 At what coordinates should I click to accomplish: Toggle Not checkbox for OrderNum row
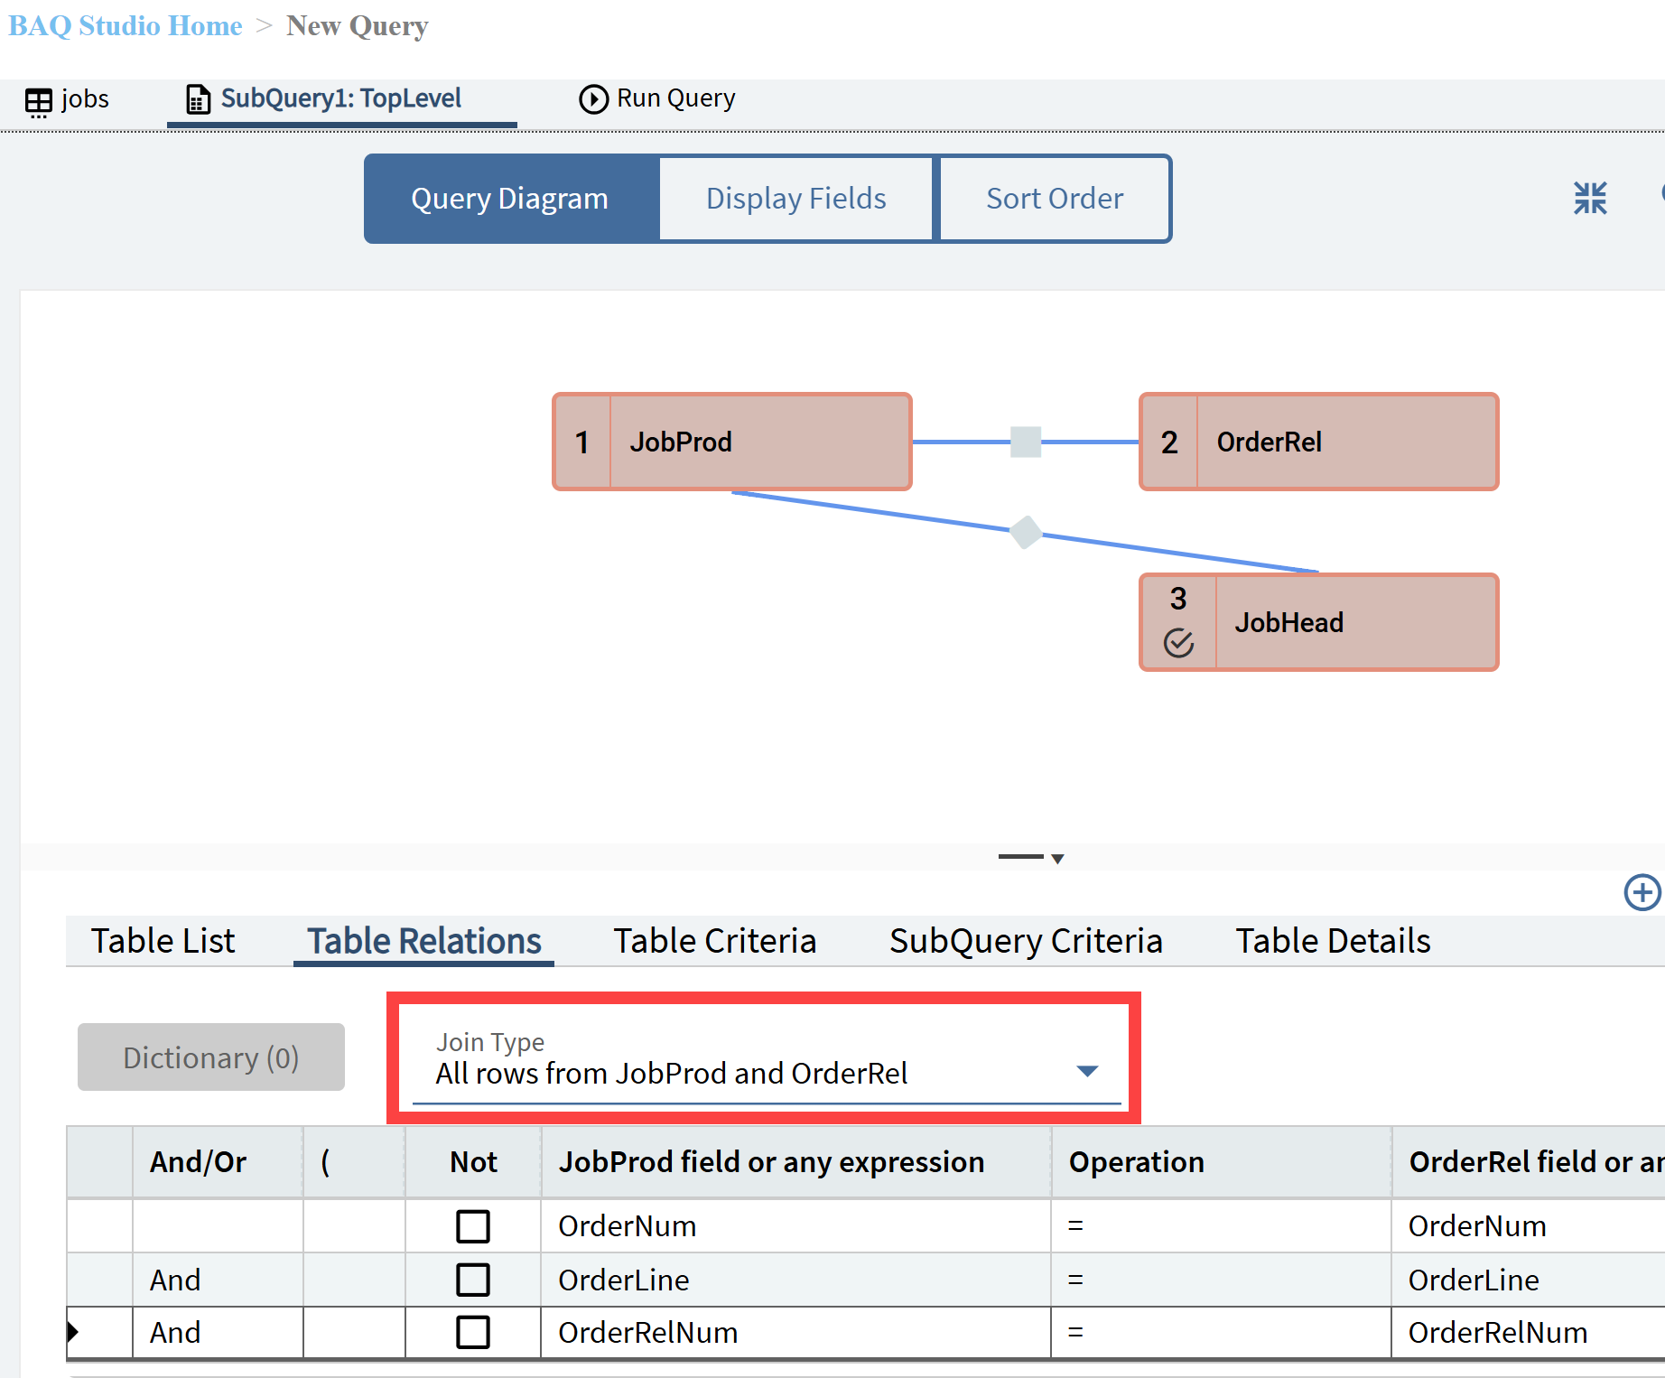coord(473,1226)
